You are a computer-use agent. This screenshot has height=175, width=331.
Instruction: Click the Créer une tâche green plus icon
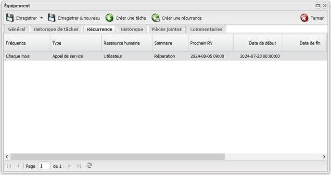pyautogui.click(x=109, y=18)
